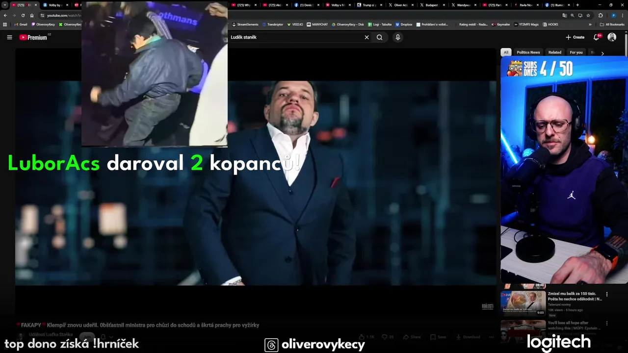Select the All filter chip
The height and width of the screenshot is (353, 628).
point(506,52)
